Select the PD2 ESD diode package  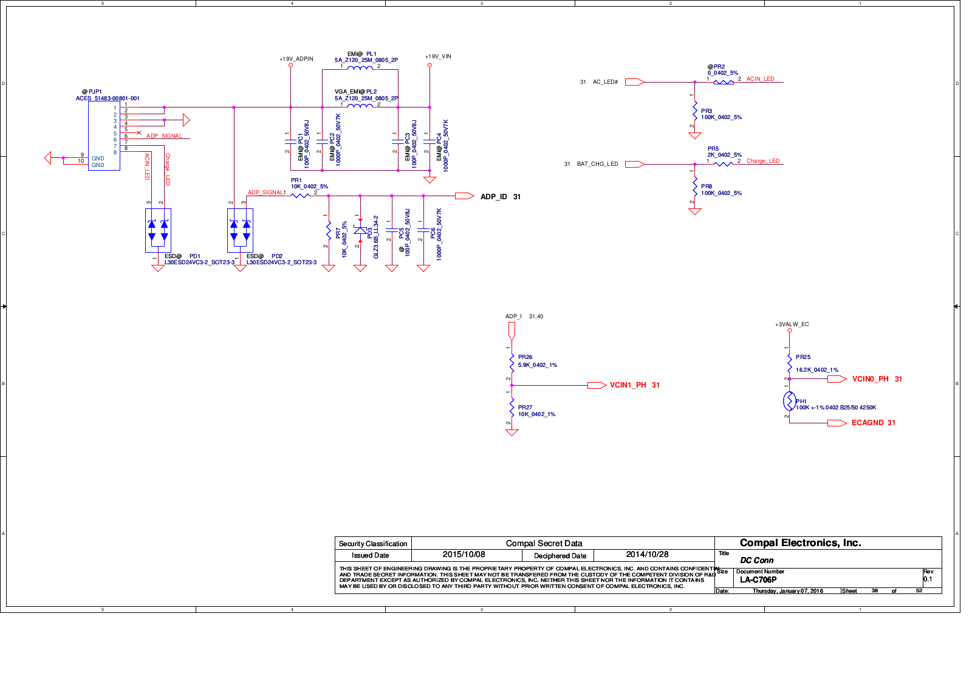pyautogui.click(x=240, y=230)
